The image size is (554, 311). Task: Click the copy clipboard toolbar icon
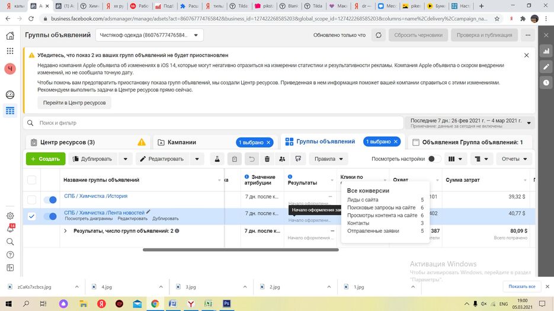(234, 159)
